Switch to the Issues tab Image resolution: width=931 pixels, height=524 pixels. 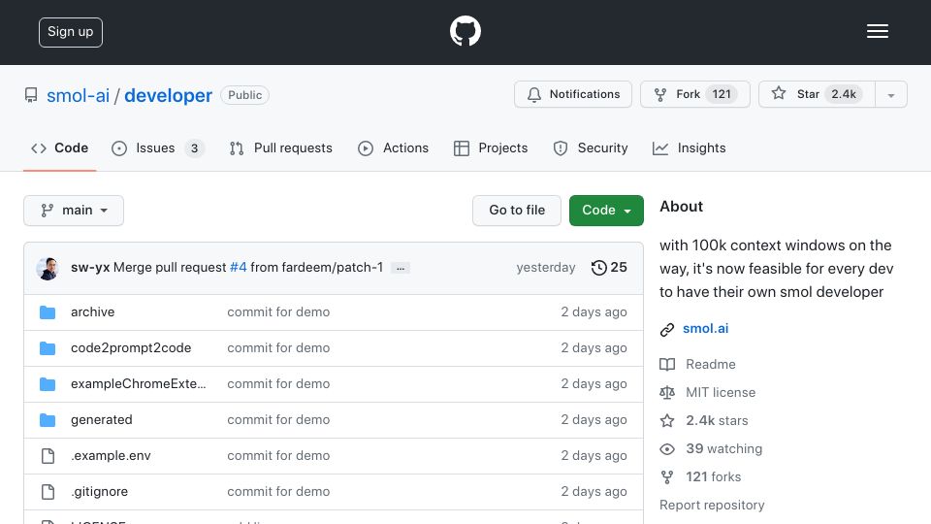pos(158,147)
